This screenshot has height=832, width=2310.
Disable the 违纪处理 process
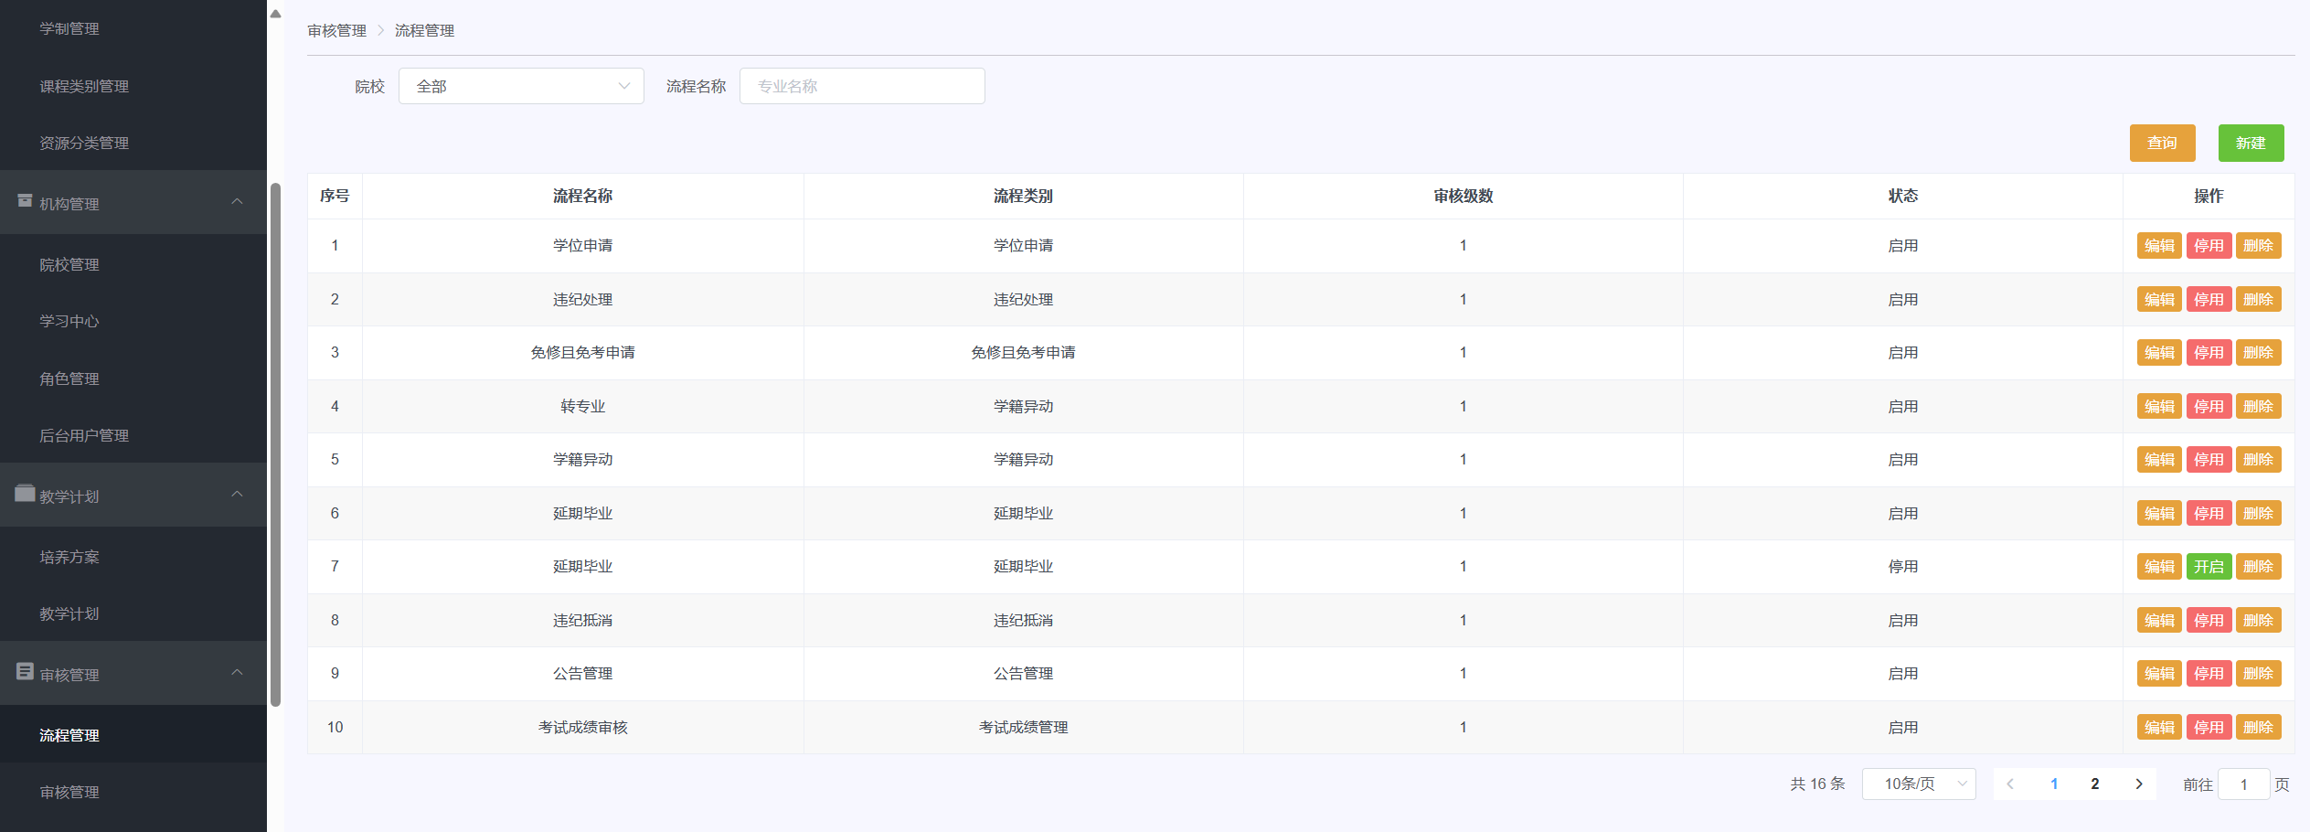[2209, 299]
